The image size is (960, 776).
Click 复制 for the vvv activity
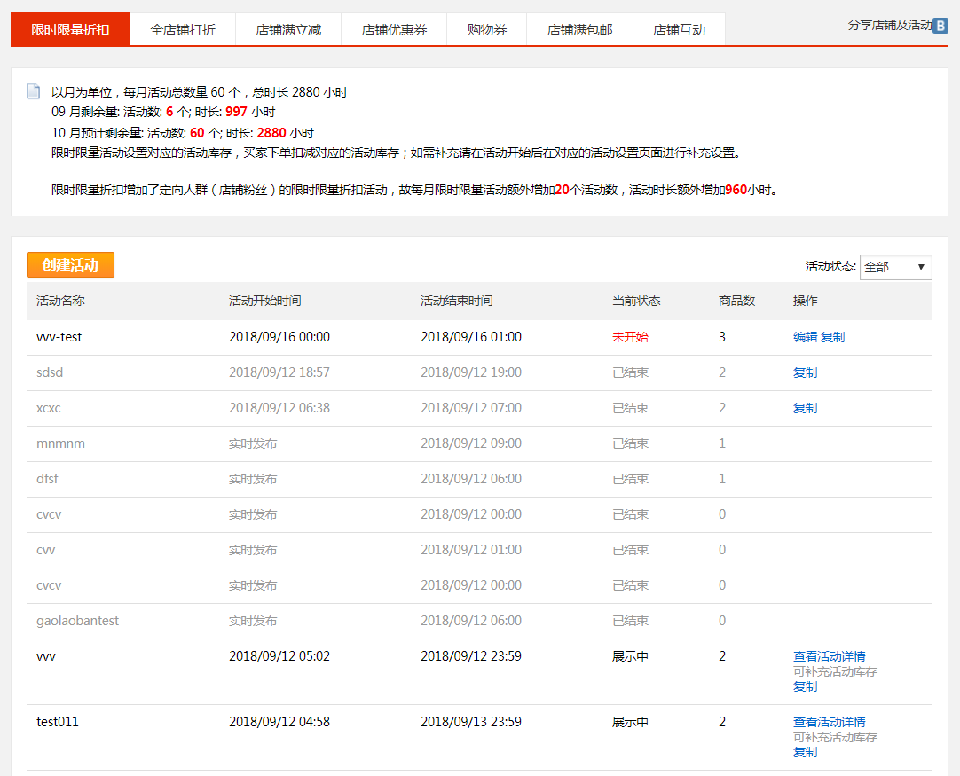(x=805, y=686)
